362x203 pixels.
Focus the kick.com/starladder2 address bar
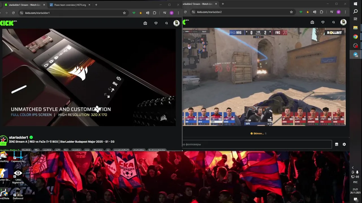coord(243,12)
